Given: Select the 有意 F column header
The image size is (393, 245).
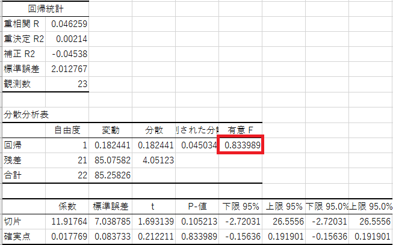Looking at the screenshot, I should [x=241, y=130].
